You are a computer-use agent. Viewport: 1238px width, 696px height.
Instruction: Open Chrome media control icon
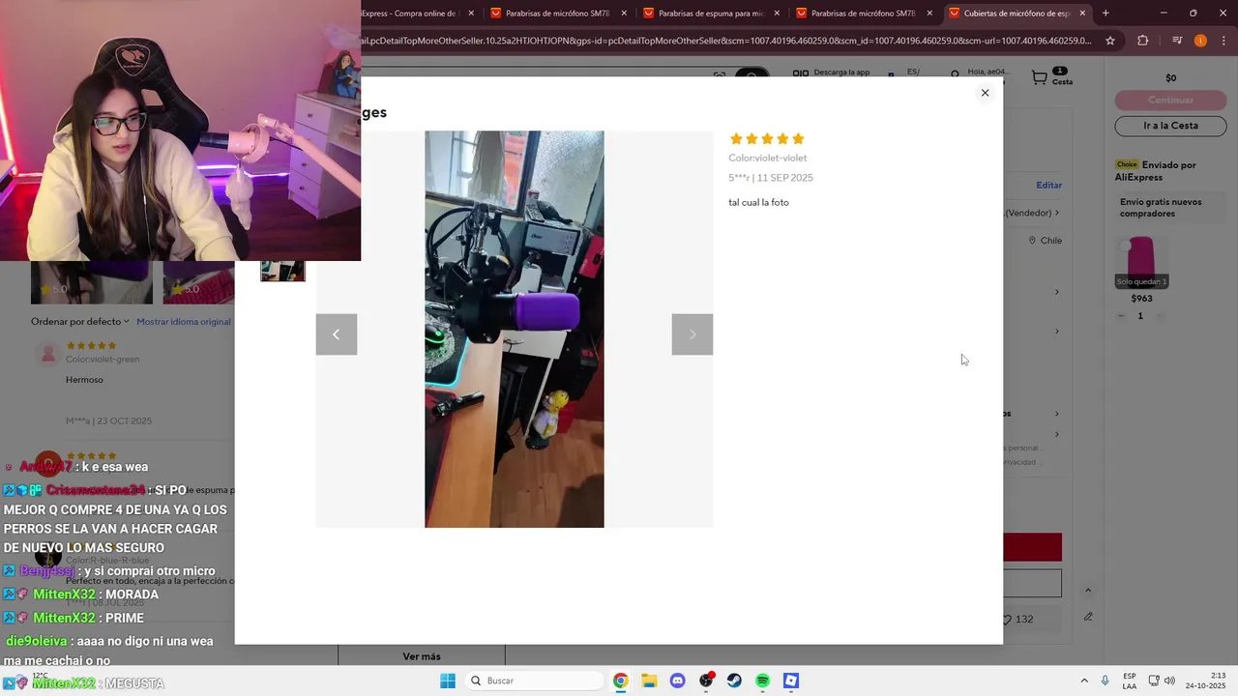(1177, 41)
